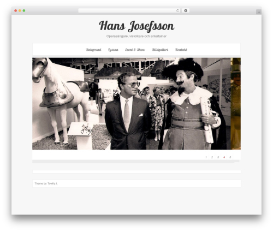Open the Bakgrund menu item
The width and height of the screenshot is (273, 231).
[93, 50]
